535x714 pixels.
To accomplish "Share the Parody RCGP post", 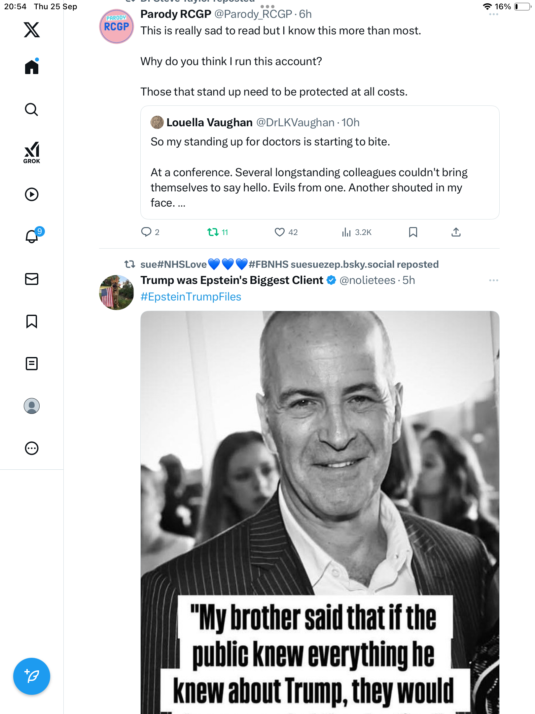I will pos(456,232).
